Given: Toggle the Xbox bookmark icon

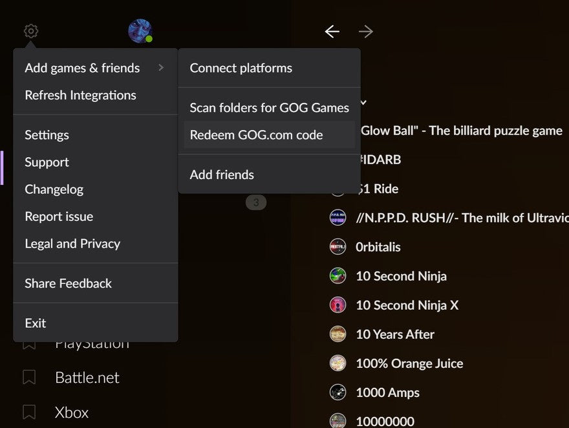Looking at the screenshot, I should [28, 412].
